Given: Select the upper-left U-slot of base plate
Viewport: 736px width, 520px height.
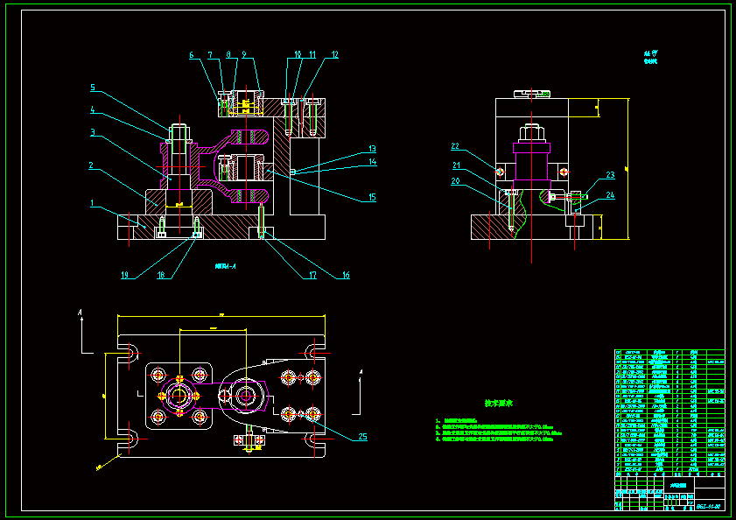Looking at the screenshot, I should click(x=129, y=355).
